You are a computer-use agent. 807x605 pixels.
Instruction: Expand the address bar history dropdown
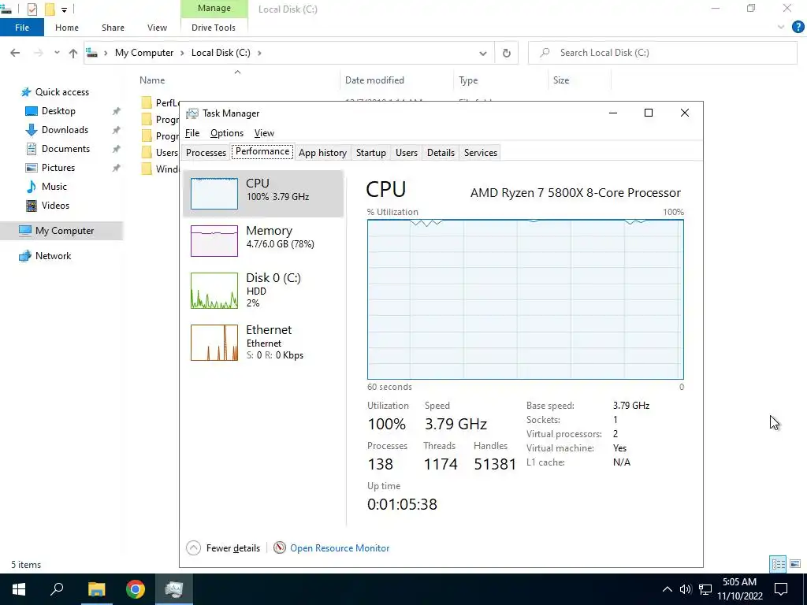483,53
